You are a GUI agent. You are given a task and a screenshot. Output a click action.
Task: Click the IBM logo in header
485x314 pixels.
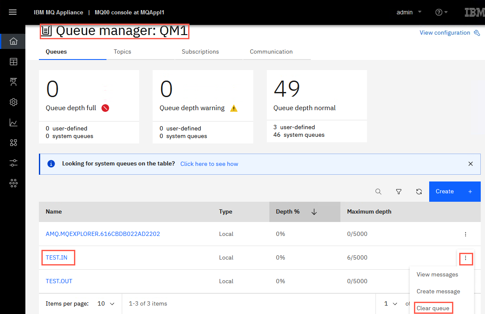click(x=474, y=12)
